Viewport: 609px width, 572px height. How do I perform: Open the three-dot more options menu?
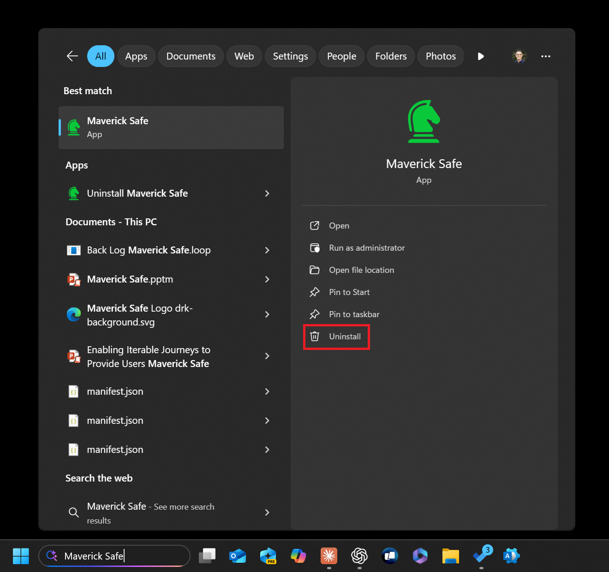pyautogui.click(x=546, y=56)
